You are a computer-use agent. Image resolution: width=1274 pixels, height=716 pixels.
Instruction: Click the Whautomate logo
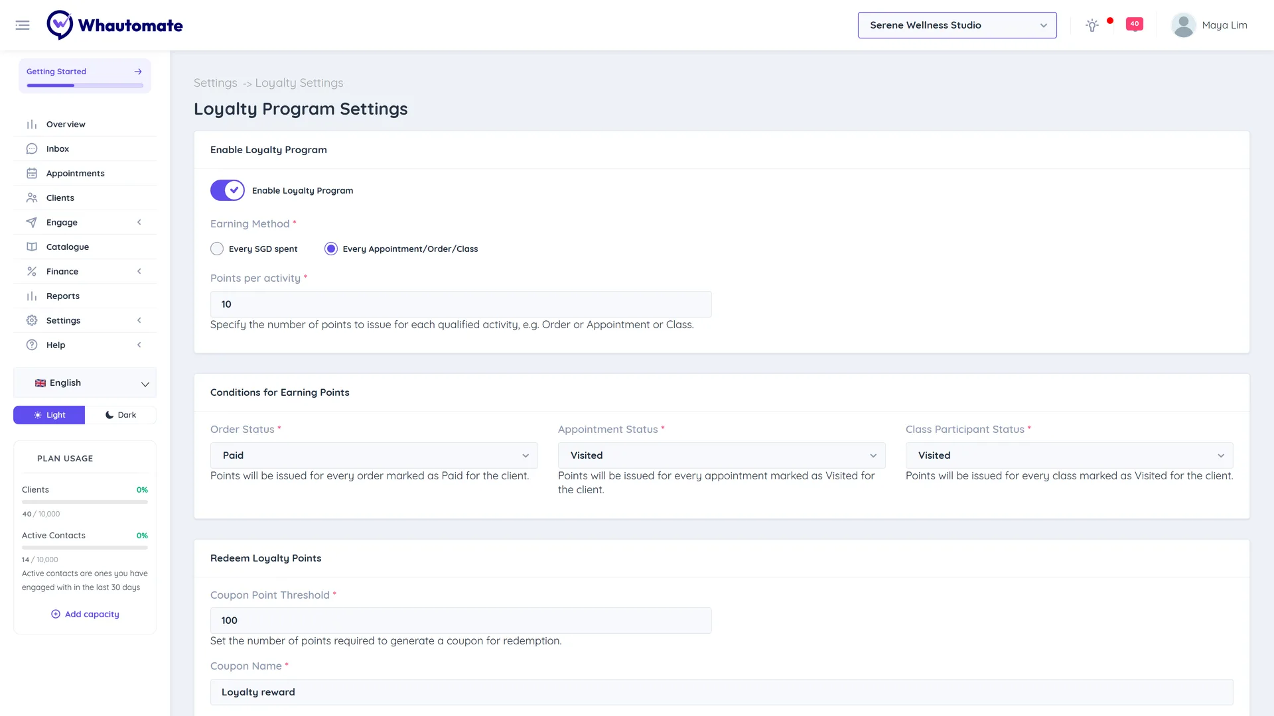115,25
